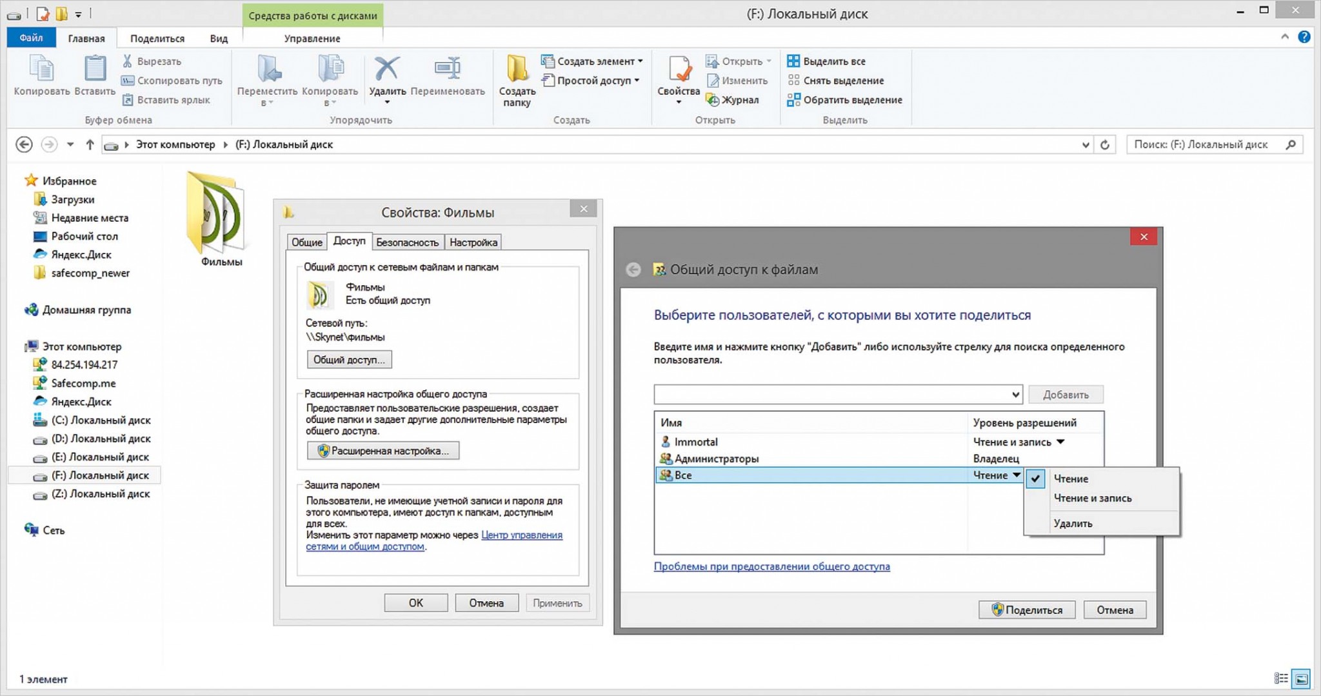Open the Центр управления сетями link
The image size is (1321, 696).
coord(521,535)
